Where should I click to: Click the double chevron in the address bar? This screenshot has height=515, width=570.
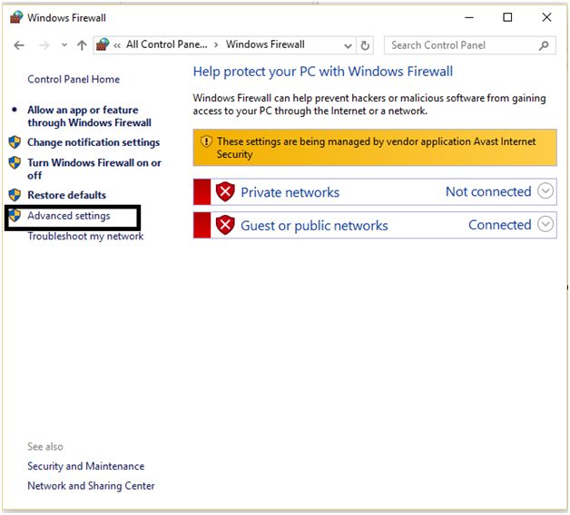[117, 45]
